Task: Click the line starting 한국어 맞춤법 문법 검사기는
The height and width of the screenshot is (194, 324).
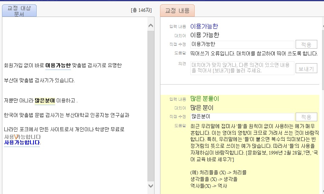Action: (x=67, y=115)
